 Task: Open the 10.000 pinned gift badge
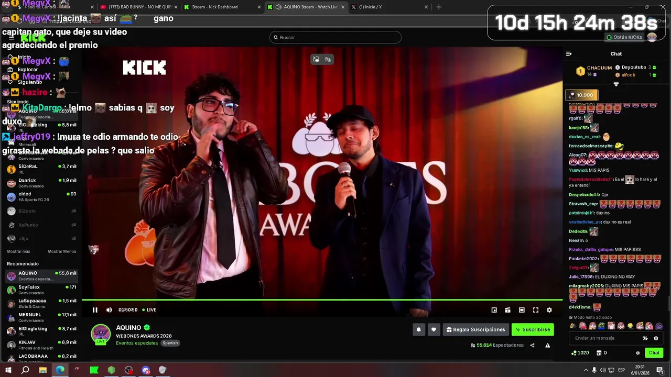[x=581, y=95]
